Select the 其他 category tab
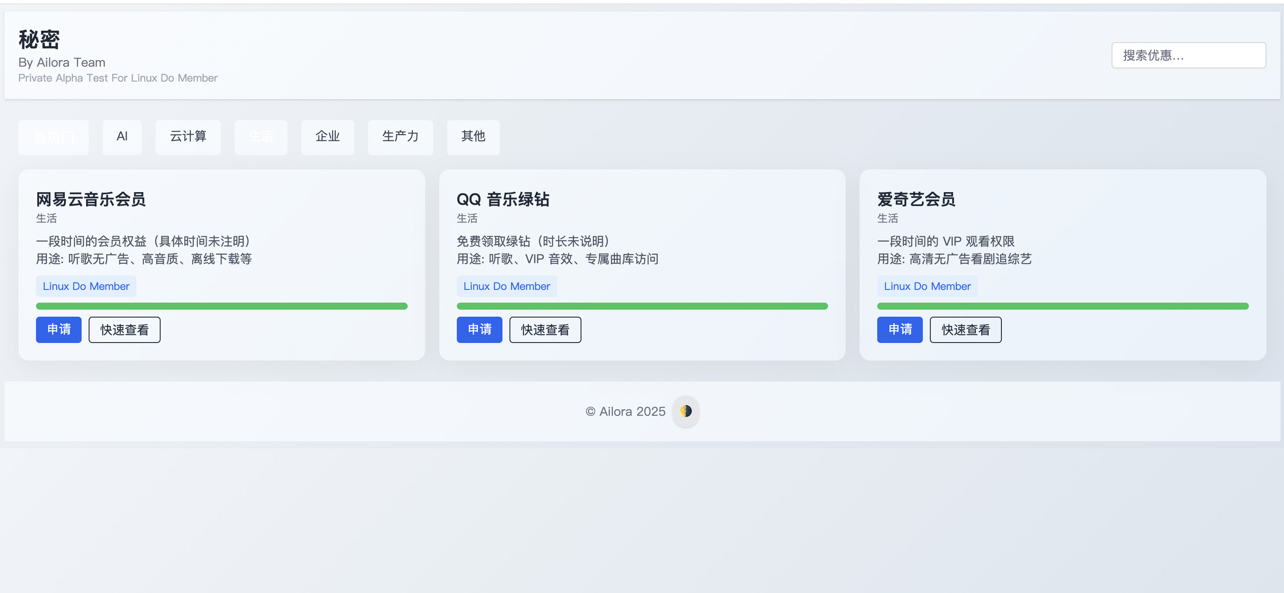 tap(473, 137)
